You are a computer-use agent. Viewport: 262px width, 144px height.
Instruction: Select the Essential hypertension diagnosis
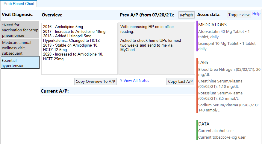(x=20, y=63)
